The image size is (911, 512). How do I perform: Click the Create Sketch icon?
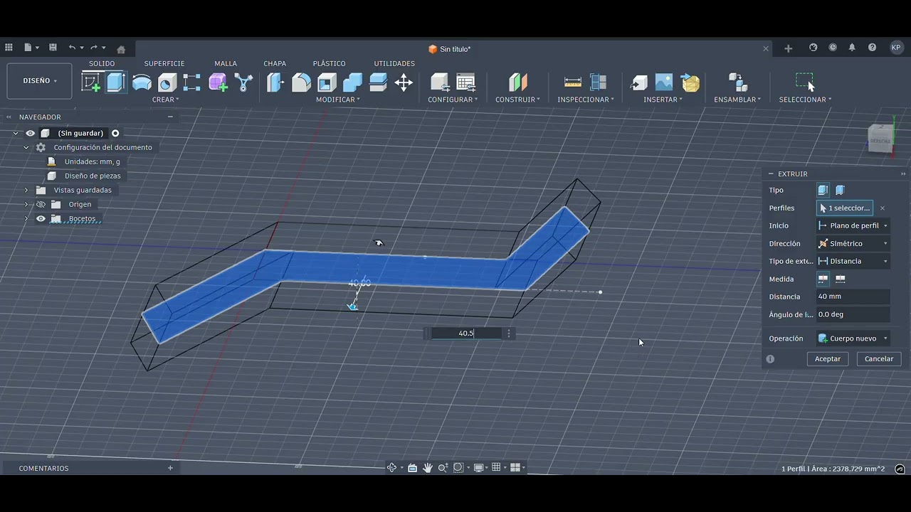coord(91,82)
